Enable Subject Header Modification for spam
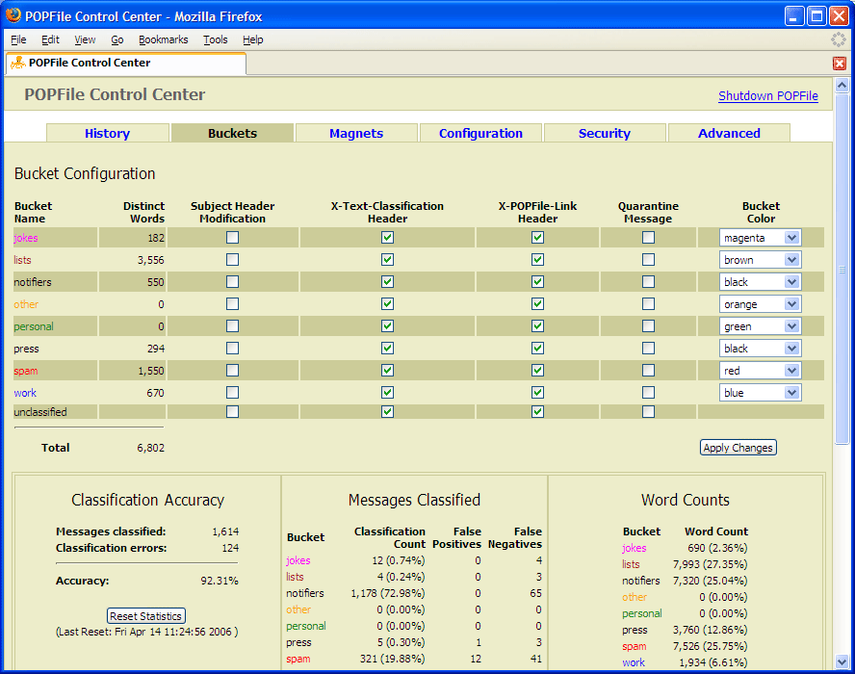Image resolution: width=855 pixels, height=674 pixels. [232, 371]
